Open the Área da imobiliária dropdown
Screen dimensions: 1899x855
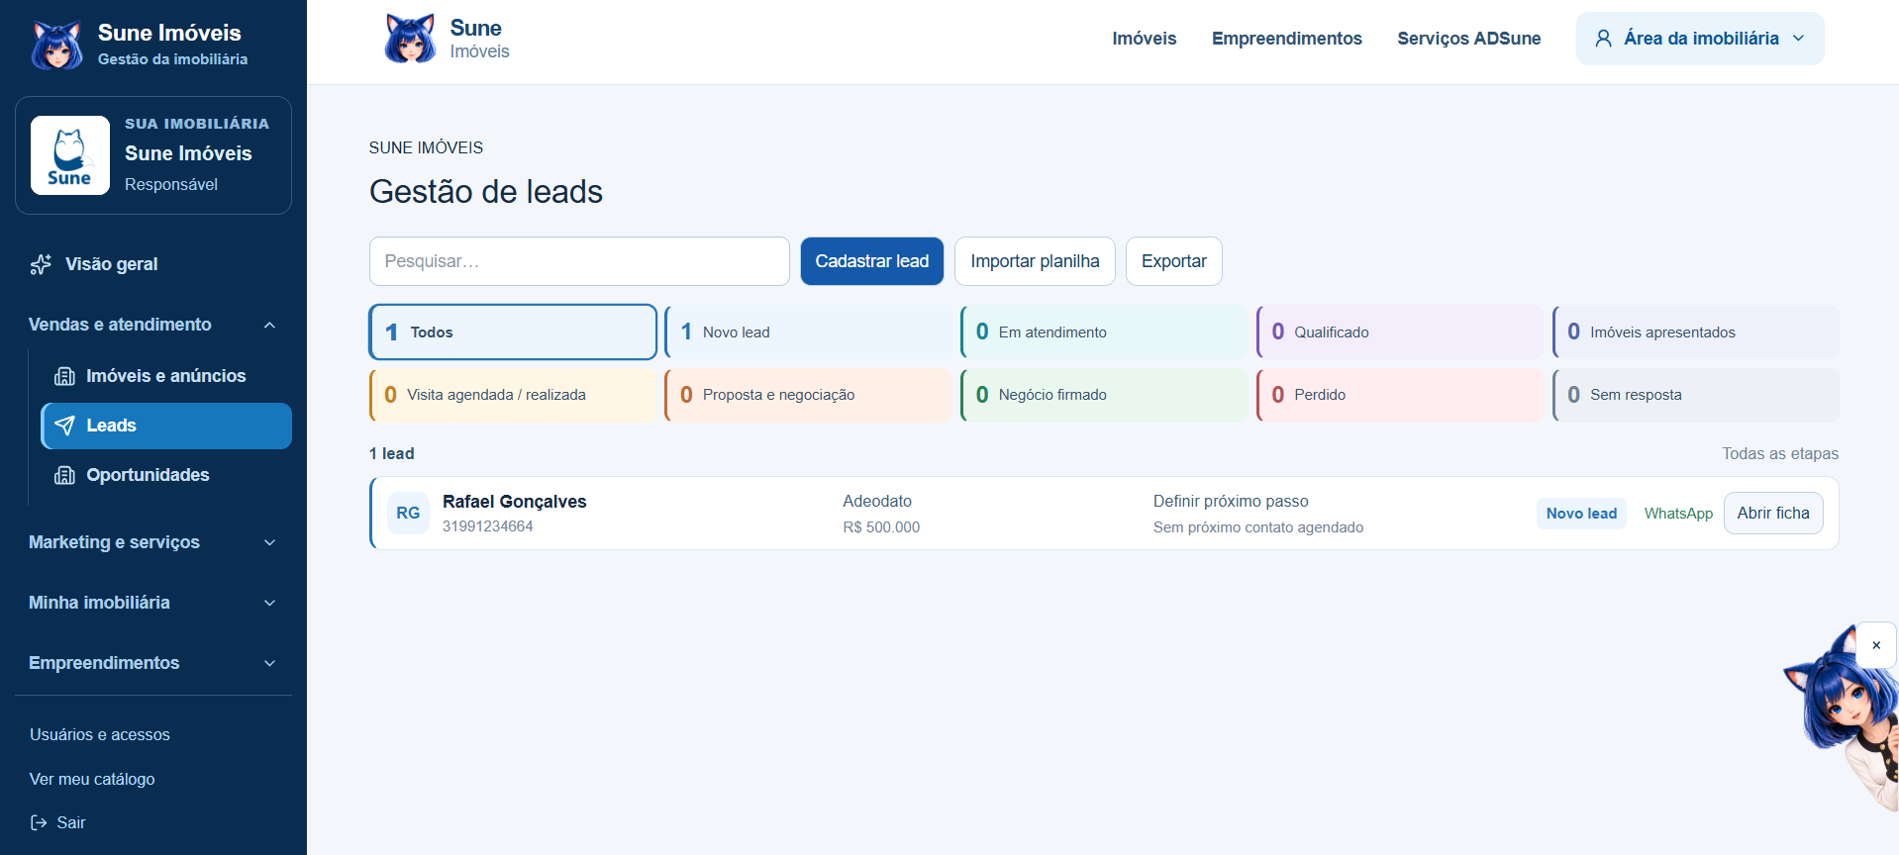click(x=1700, y=39)
